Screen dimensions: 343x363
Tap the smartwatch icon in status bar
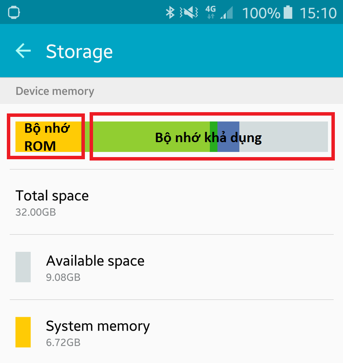tap(14, 13)
